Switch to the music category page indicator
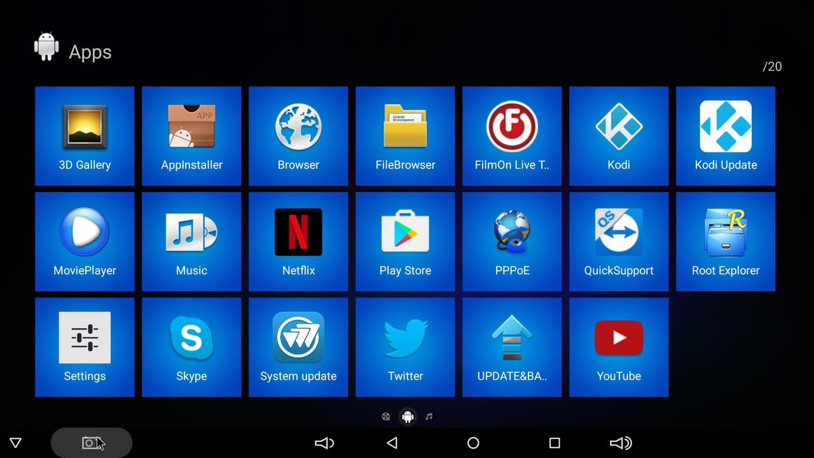814x458 pixels. (x=429, y=417)
